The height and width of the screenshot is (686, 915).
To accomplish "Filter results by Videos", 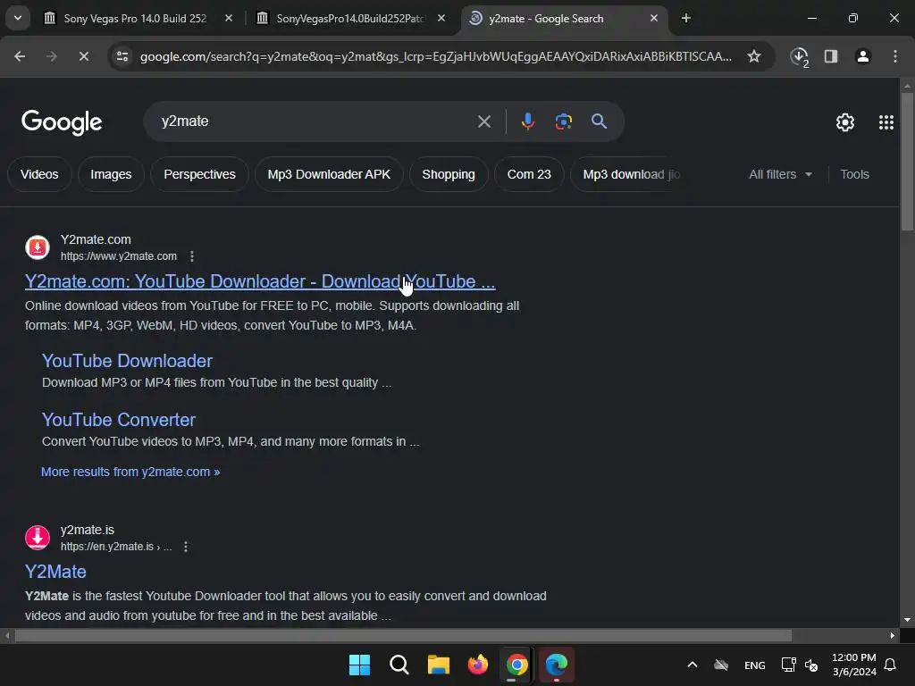I will [39, 174].
